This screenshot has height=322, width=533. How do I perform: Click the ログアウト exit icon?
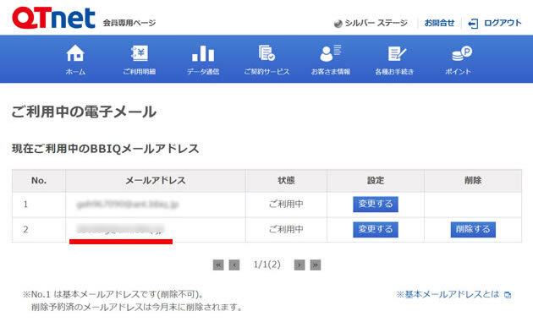pyautogui.click(x=473, y=24)
